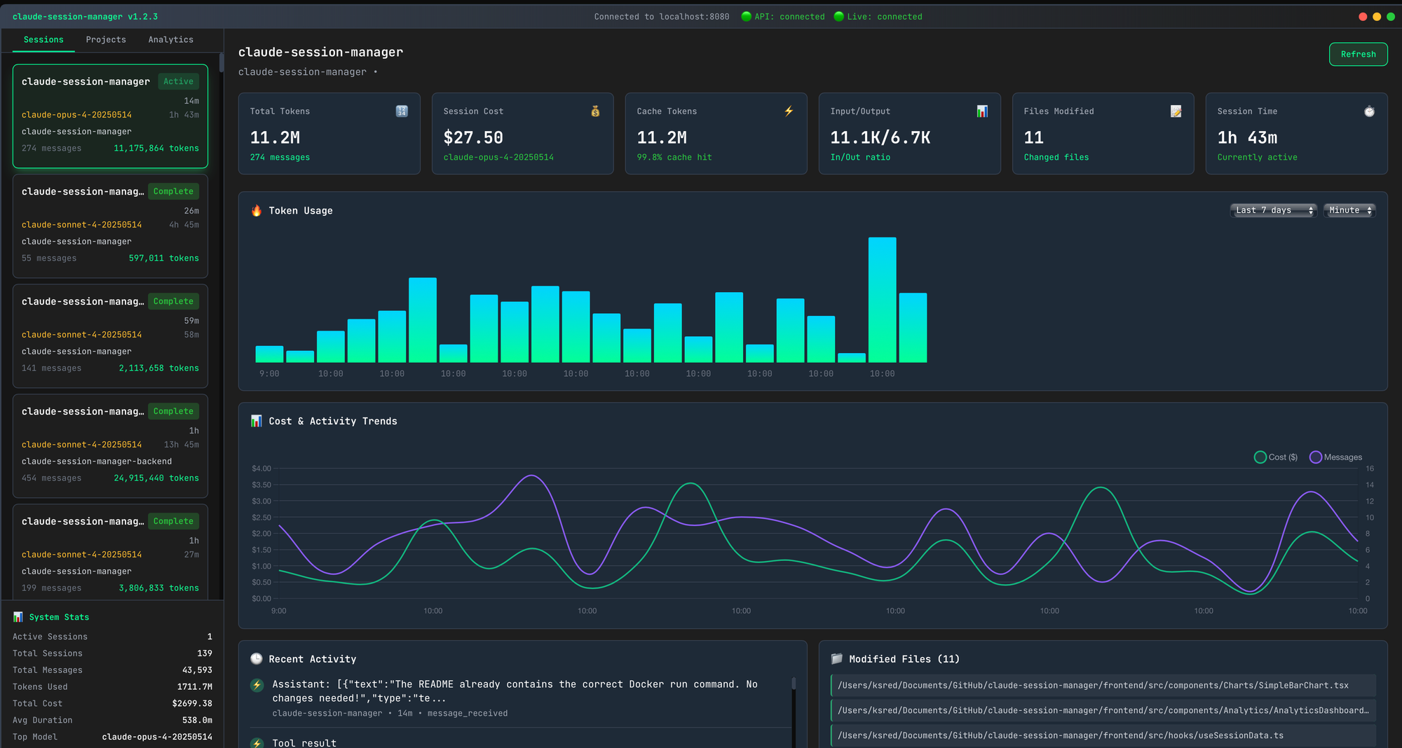Click the Token Usage fire icon
Viewport: 1402px width, 748px height.
257,211
